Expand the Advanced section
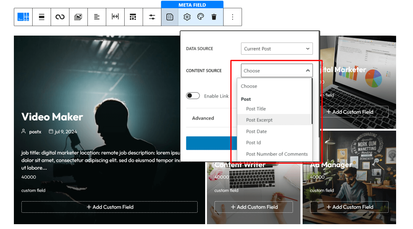The image size is (413, 229). click(x=203, y=118)
